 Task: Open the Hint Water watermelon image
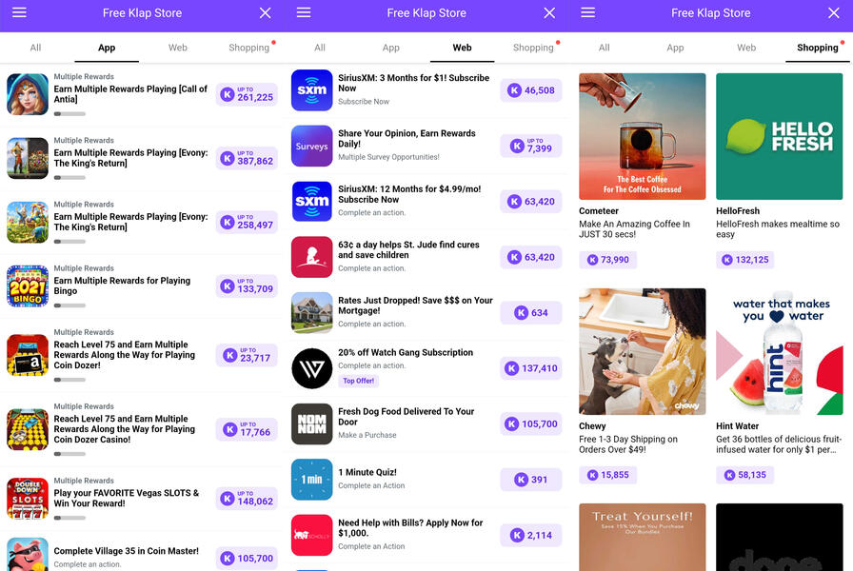tap(779, 351)
